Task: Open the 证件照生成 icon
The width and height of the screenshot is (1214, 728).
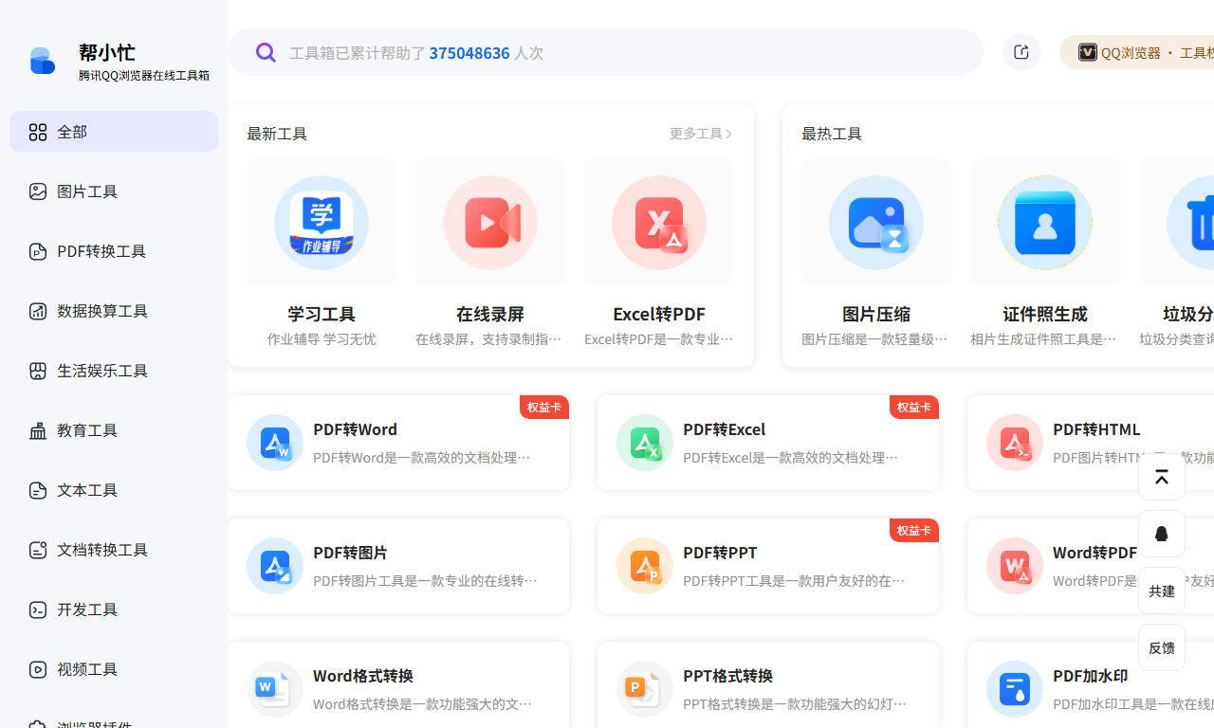Action: click(x=1045, y=223)
